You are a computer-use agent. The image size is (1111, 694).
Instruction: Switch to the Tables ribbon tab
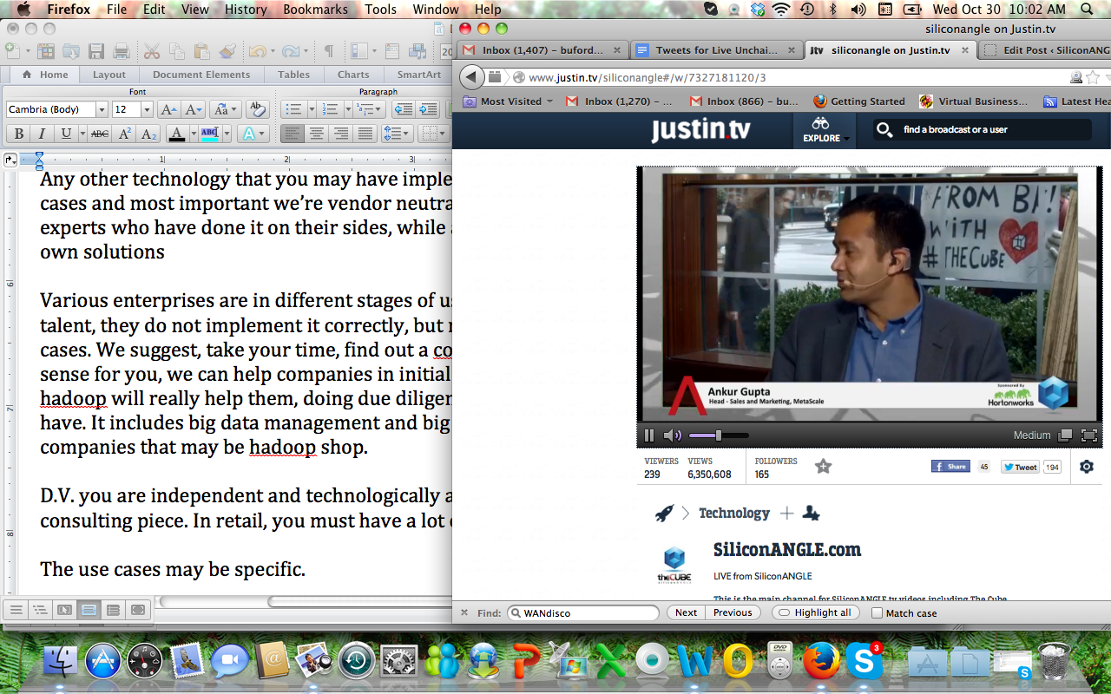294,75
